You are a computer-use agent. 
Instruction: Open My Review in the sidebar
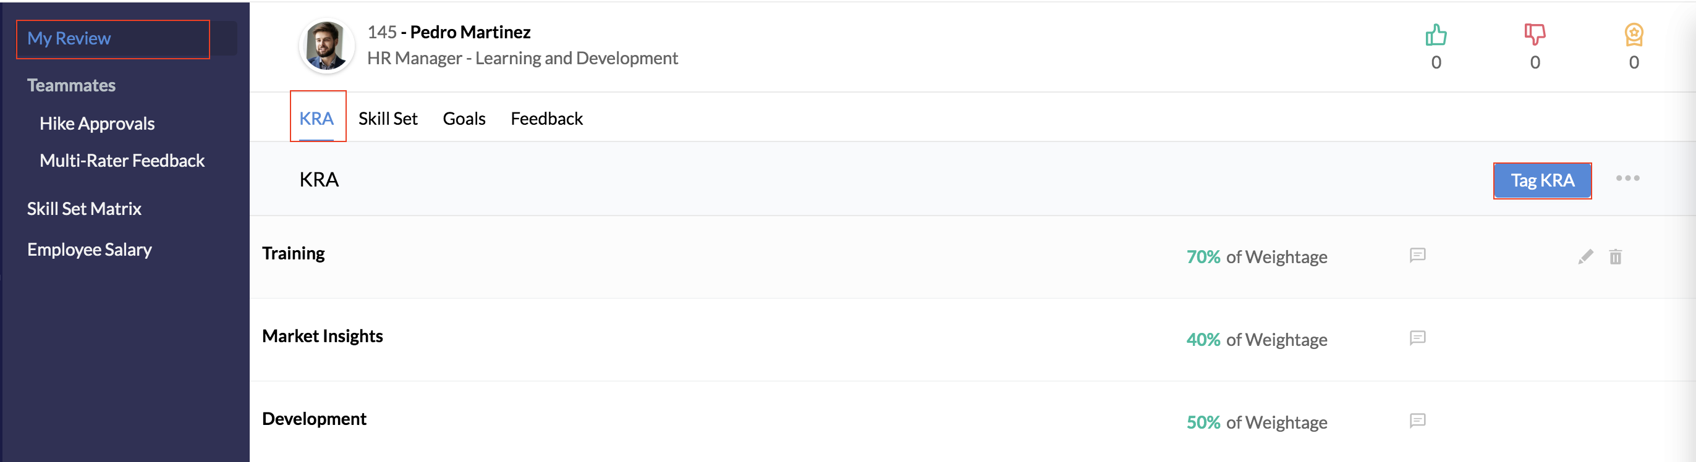pos(112,39)
